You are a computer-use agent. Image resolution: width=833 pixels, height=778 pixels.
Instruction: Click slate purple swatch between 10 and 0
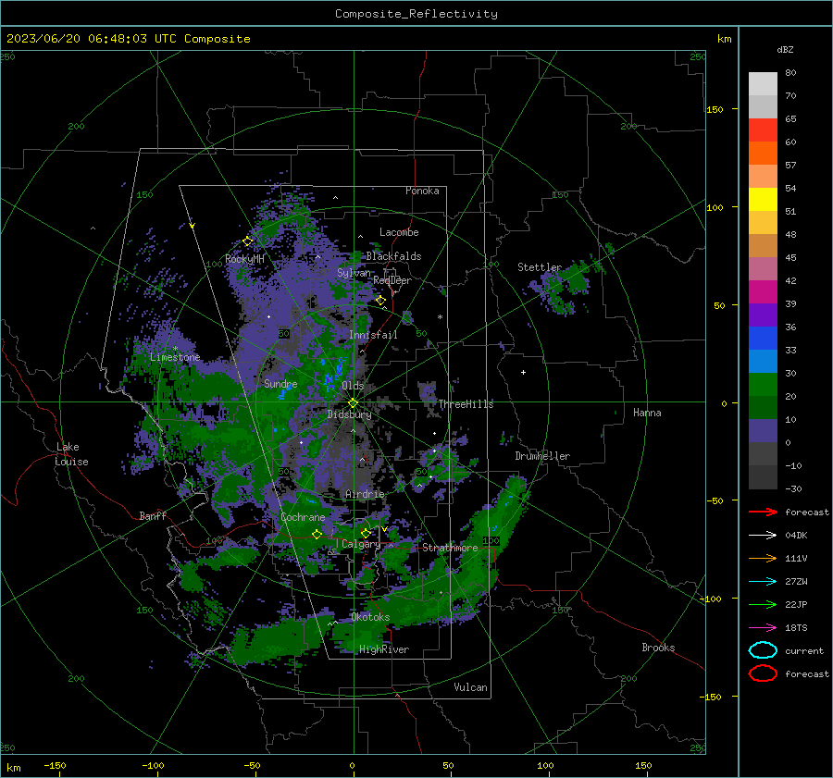(763, 431)
